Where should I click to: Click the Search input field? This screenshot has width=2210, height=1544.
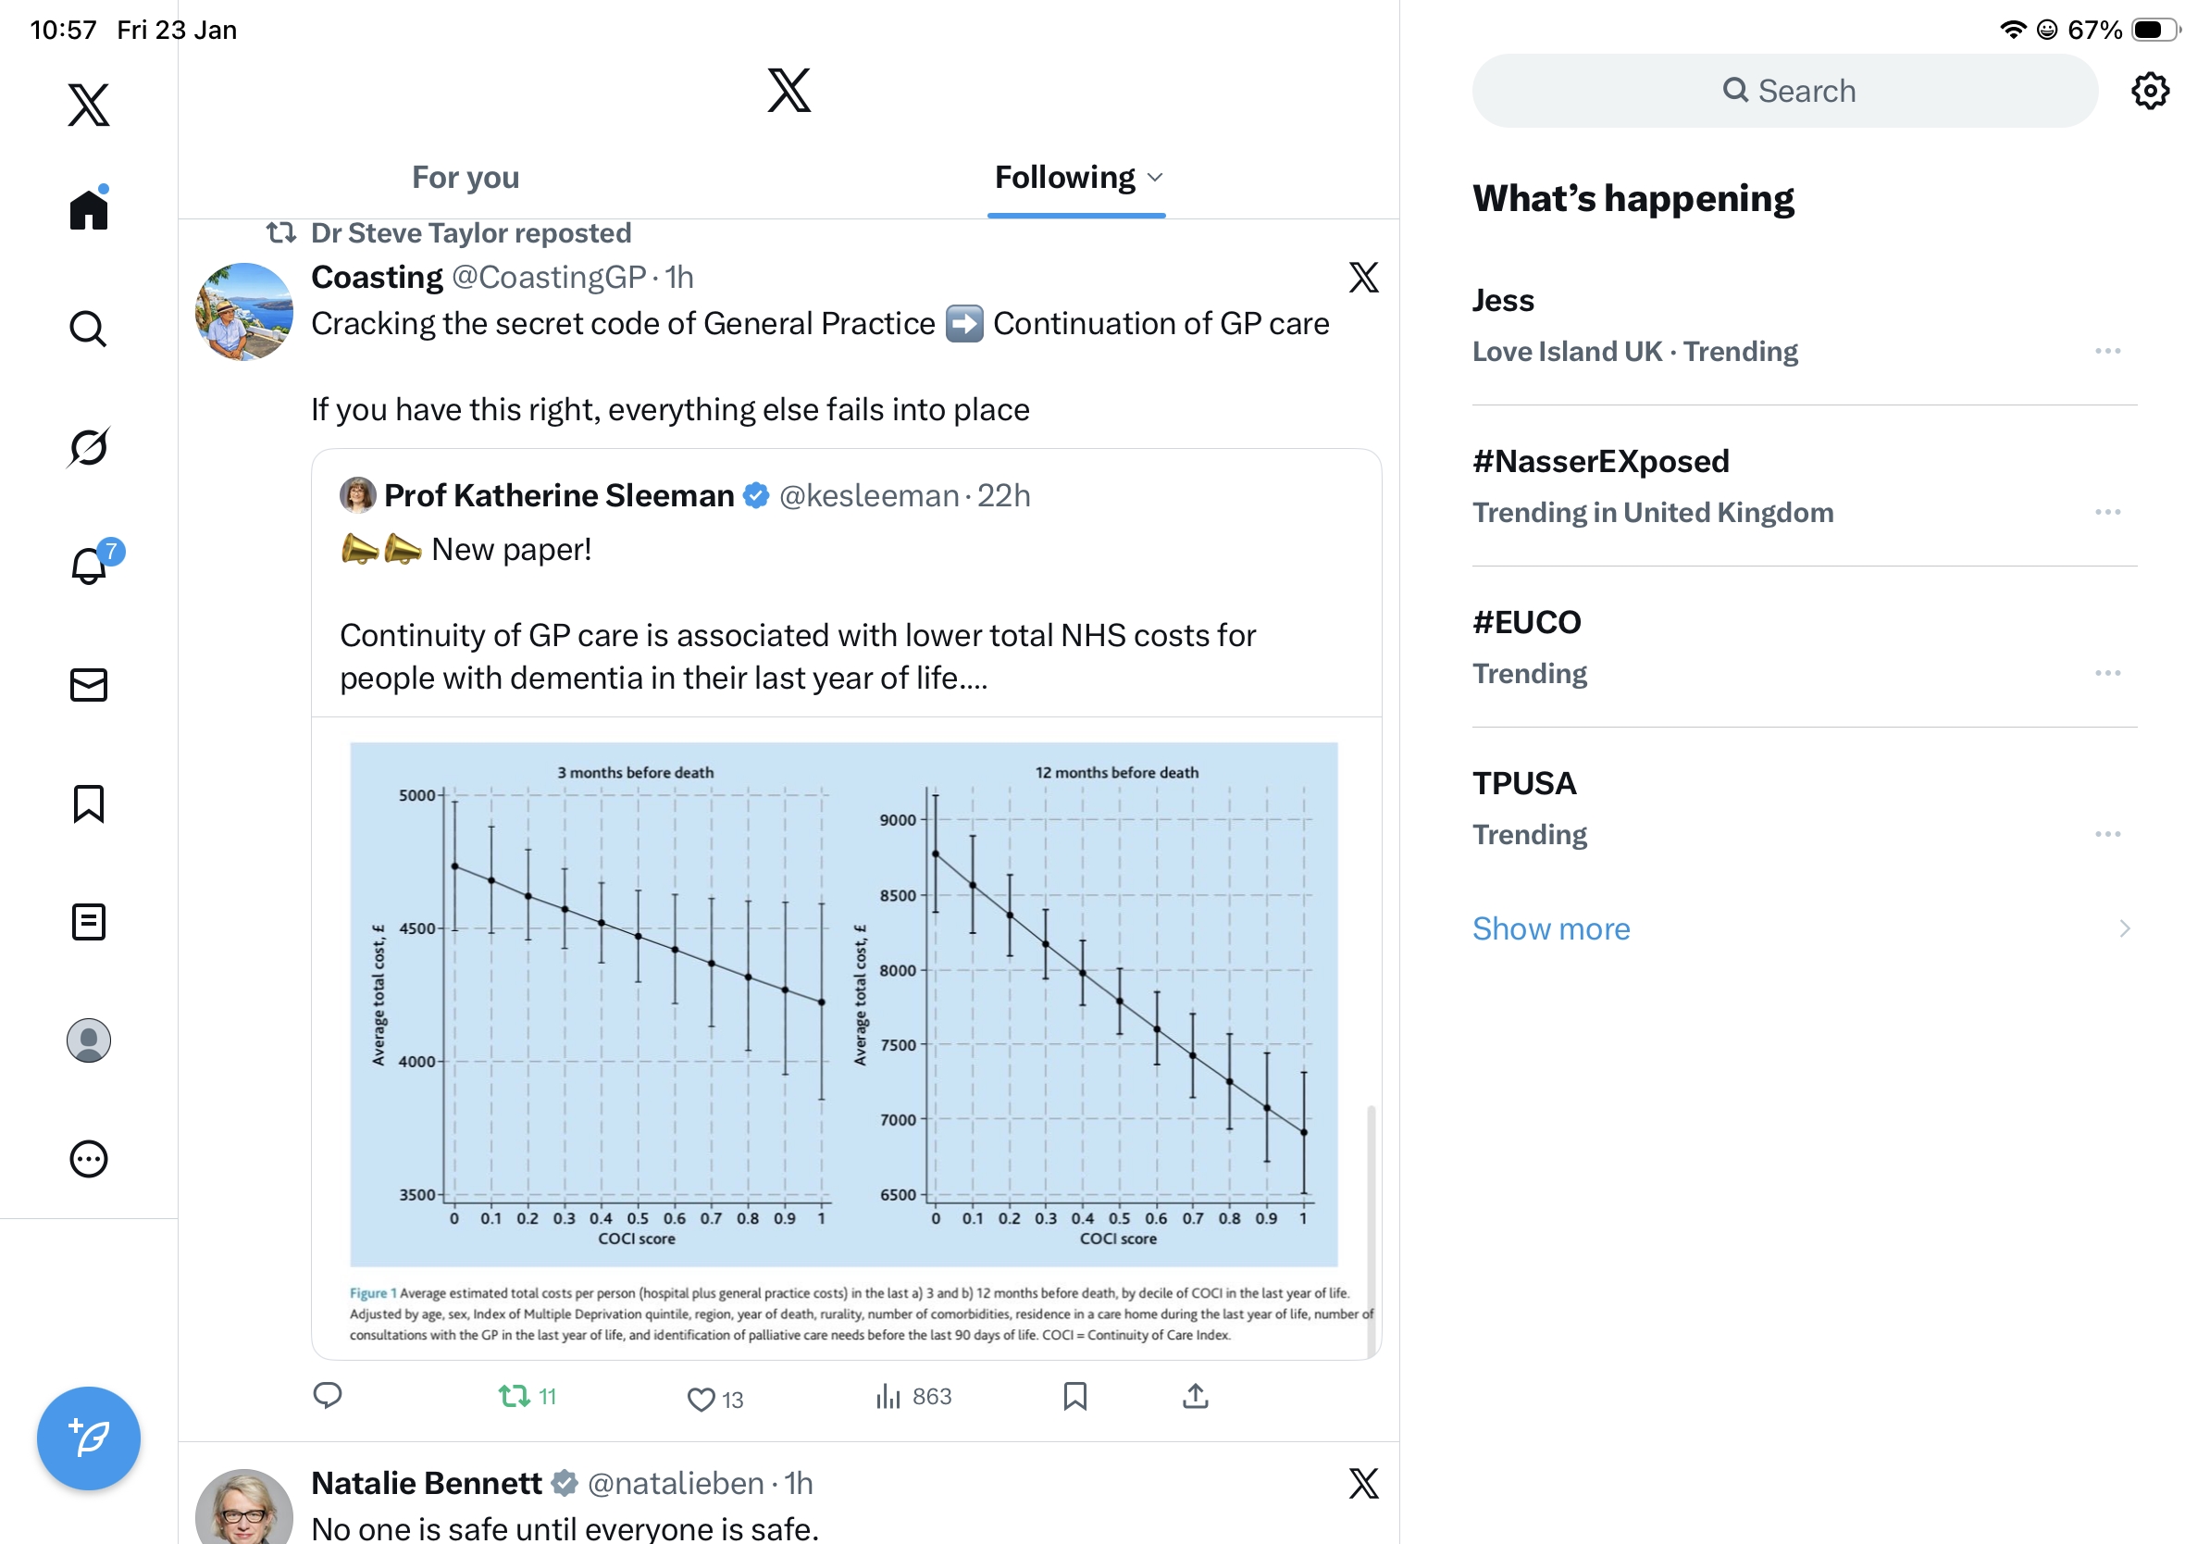pos(1784,92)
